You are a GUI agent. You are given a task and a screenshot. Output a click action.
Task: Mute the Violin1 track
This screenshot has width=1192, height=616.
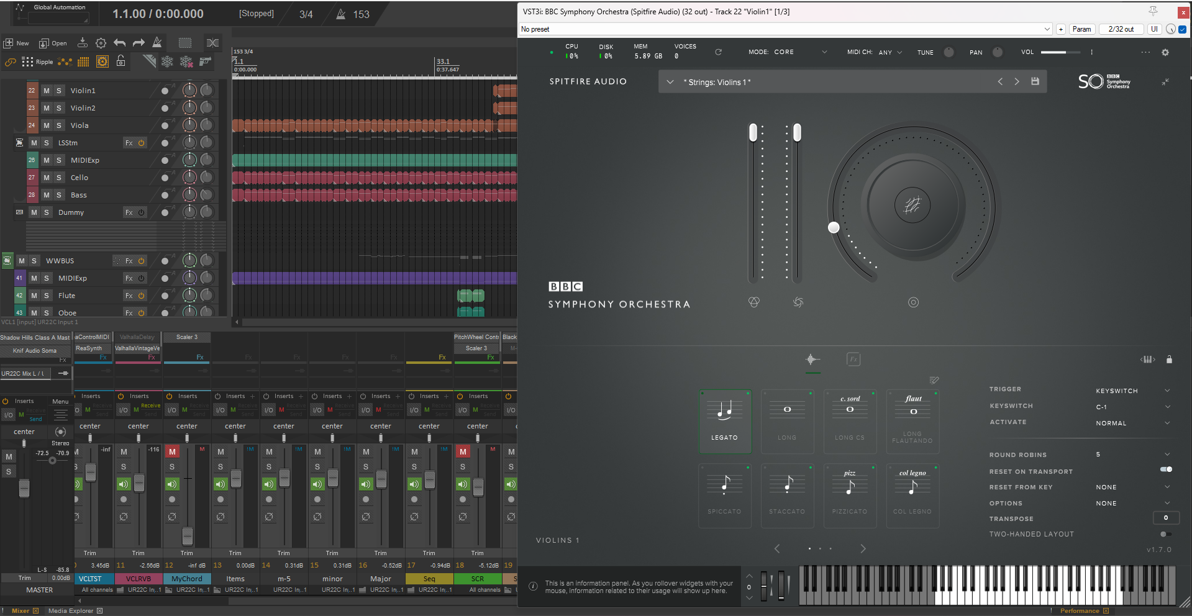(x=47, y=91)
